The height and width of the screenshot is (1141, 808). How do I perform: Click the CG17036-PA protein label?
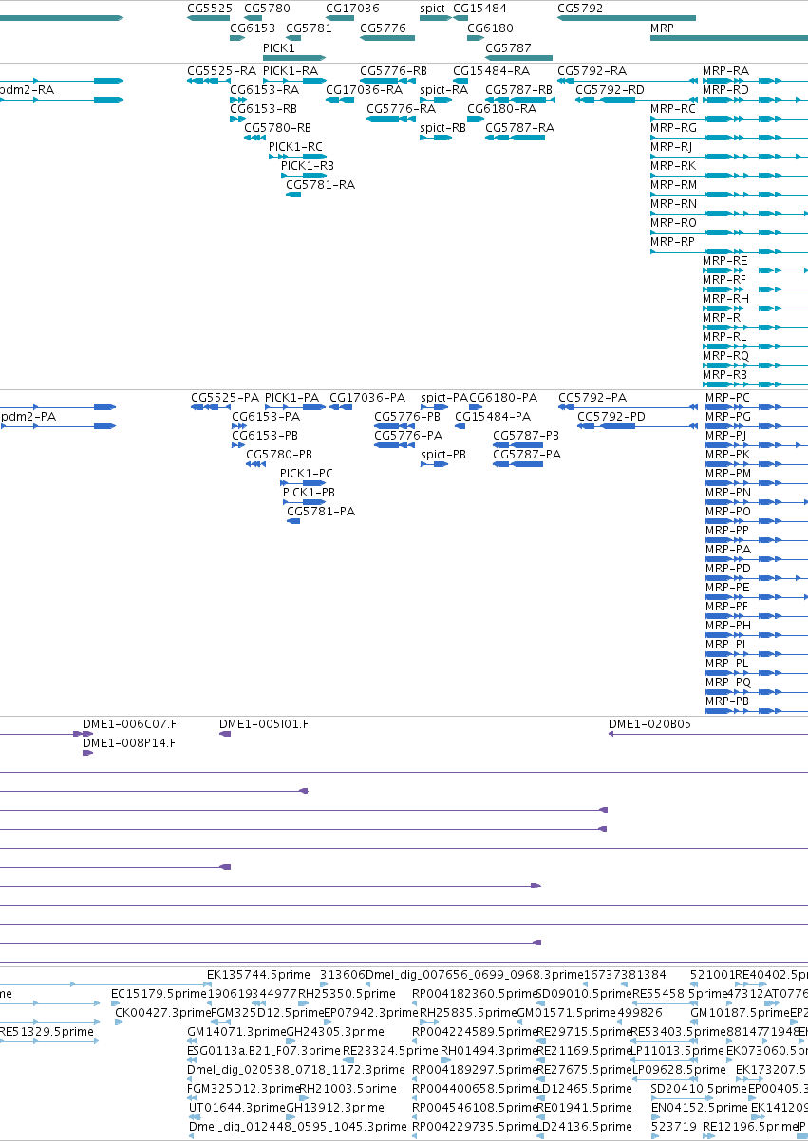(x=367, y=398)
